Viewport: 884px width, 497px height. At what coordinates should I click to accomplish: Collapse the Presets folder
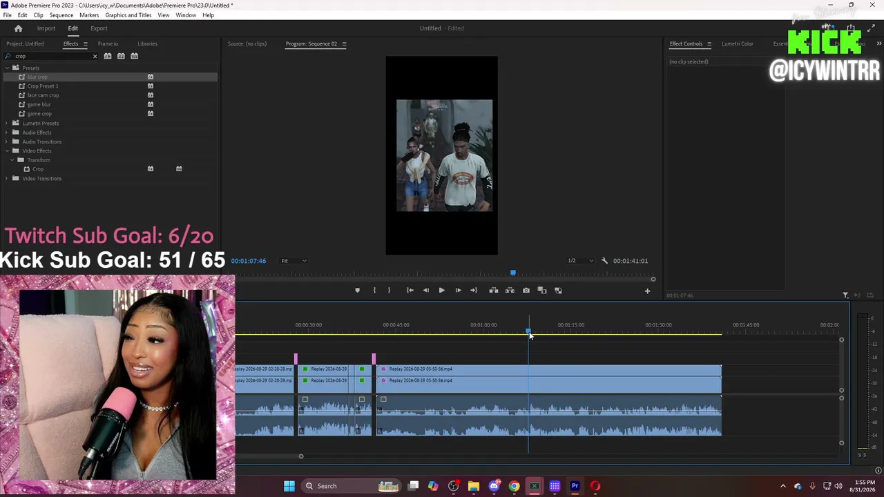7,68
